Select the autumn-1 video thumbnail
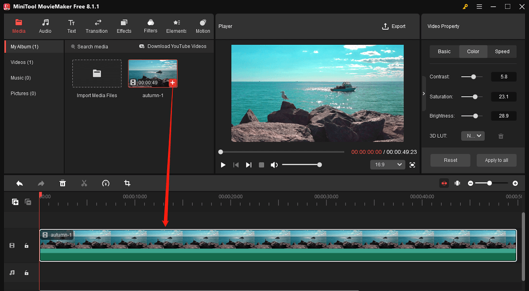 (153, 73)
